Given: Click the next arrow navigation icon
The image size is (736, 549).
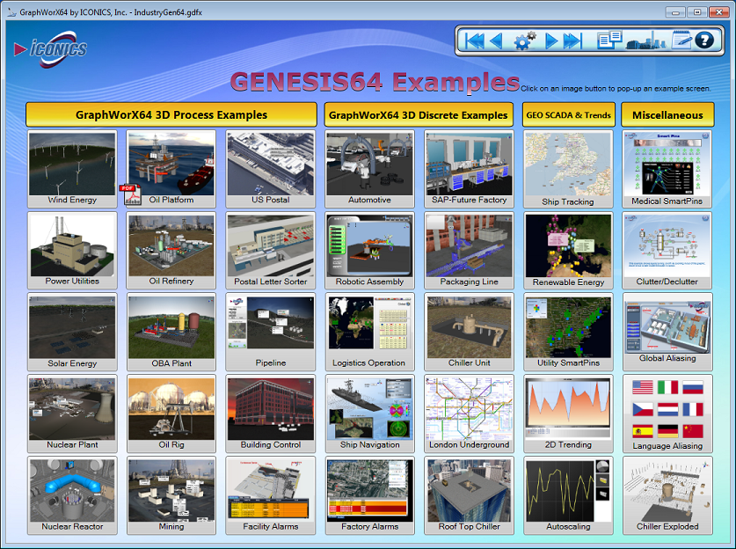Looking at the screenshot, I should pos(551,40).
